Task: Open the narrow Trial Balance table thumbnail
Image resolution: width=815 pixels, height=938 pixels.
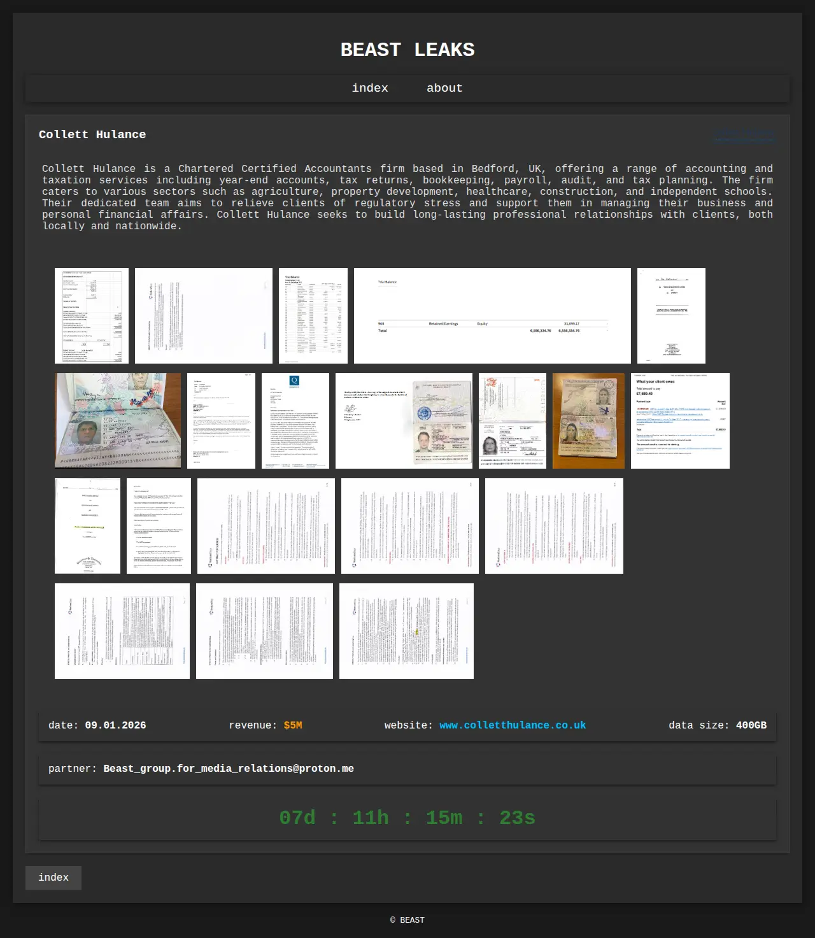Action: point(313,316)
